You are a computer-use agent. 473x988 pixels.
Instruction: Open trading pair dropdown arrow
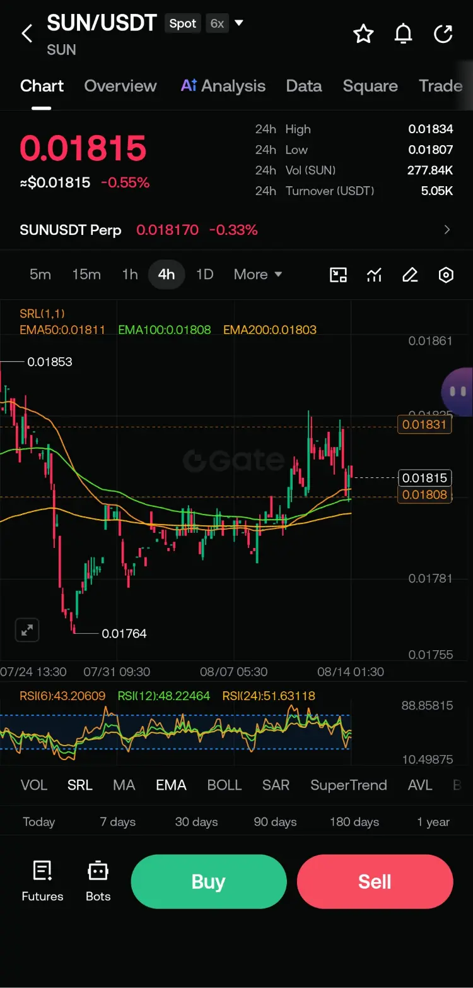(239, 23)
